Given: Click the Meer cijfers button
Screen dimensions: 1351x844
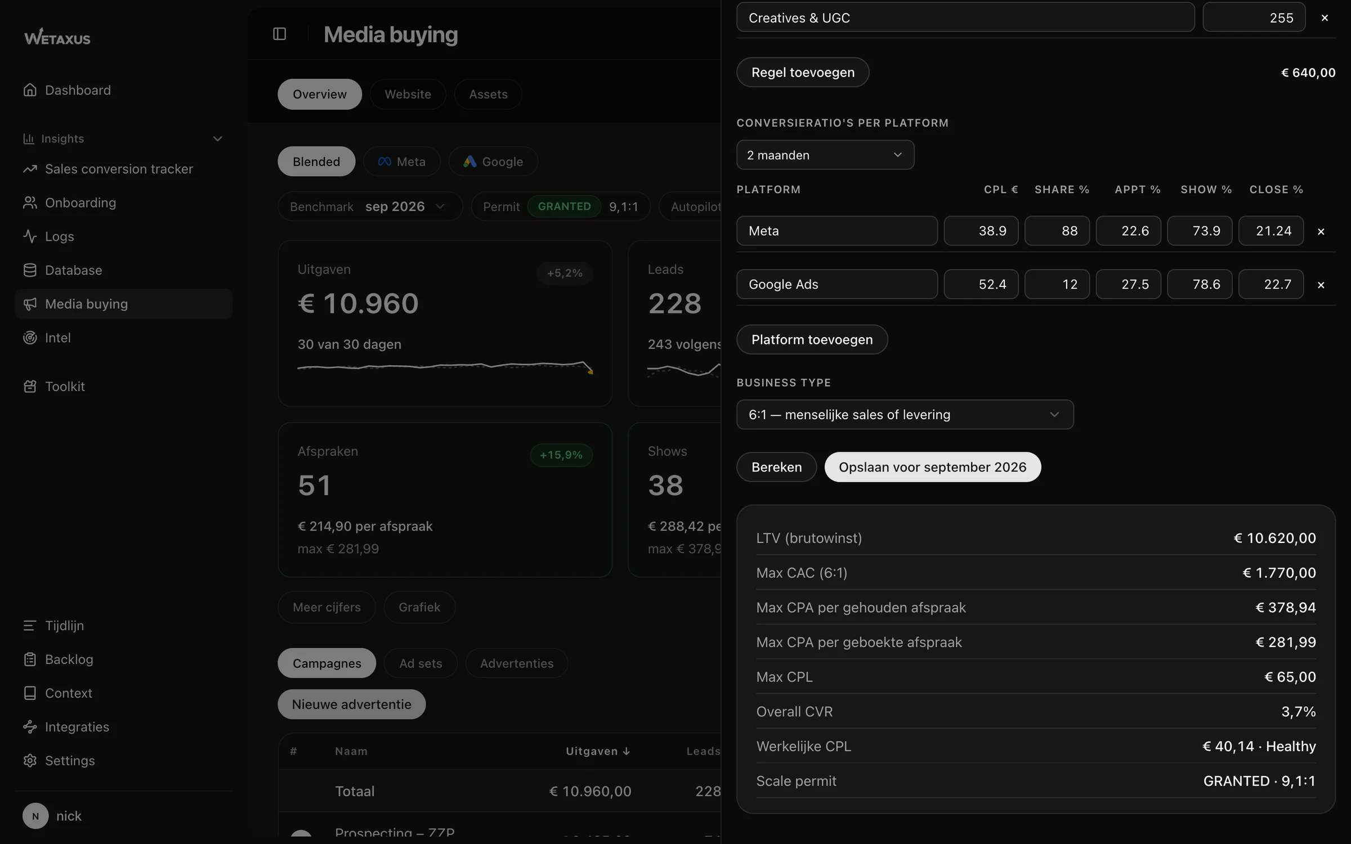Looking at the screenshot, I should [x=326, y=607].
